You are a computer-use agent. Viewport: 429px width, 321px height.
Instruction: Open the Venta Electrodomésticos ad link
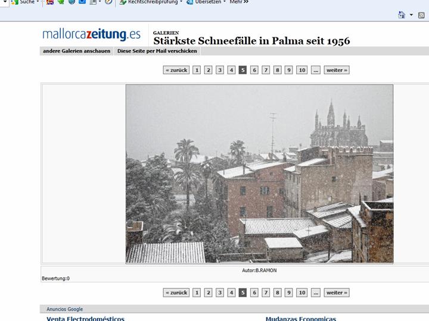coord(85,319)
